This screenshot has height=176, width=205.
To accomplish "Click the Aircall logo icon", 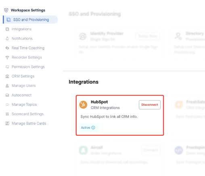I will tap(83, 150).
